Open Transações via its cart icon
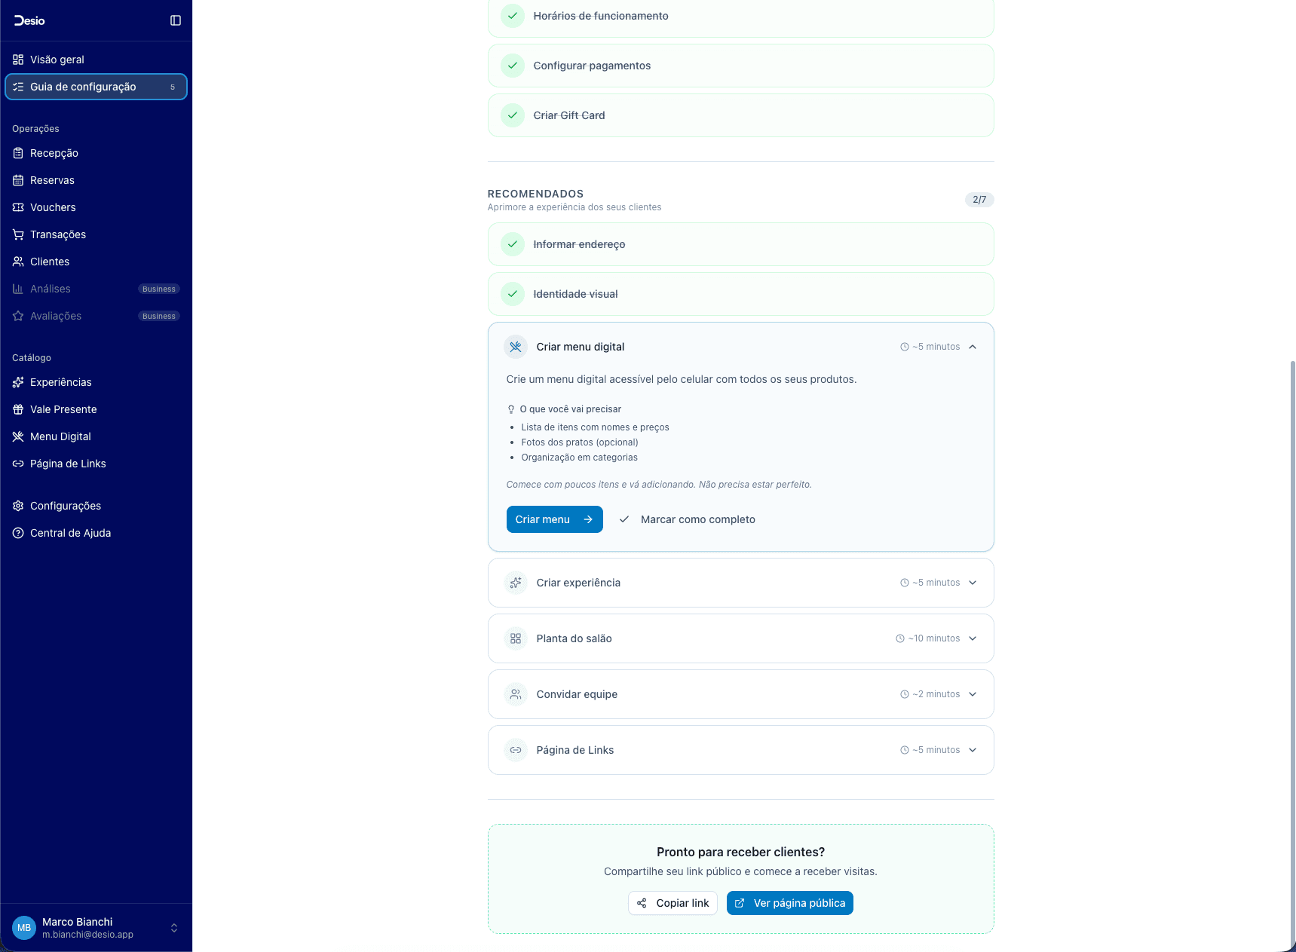 click(x=18, y=234)
